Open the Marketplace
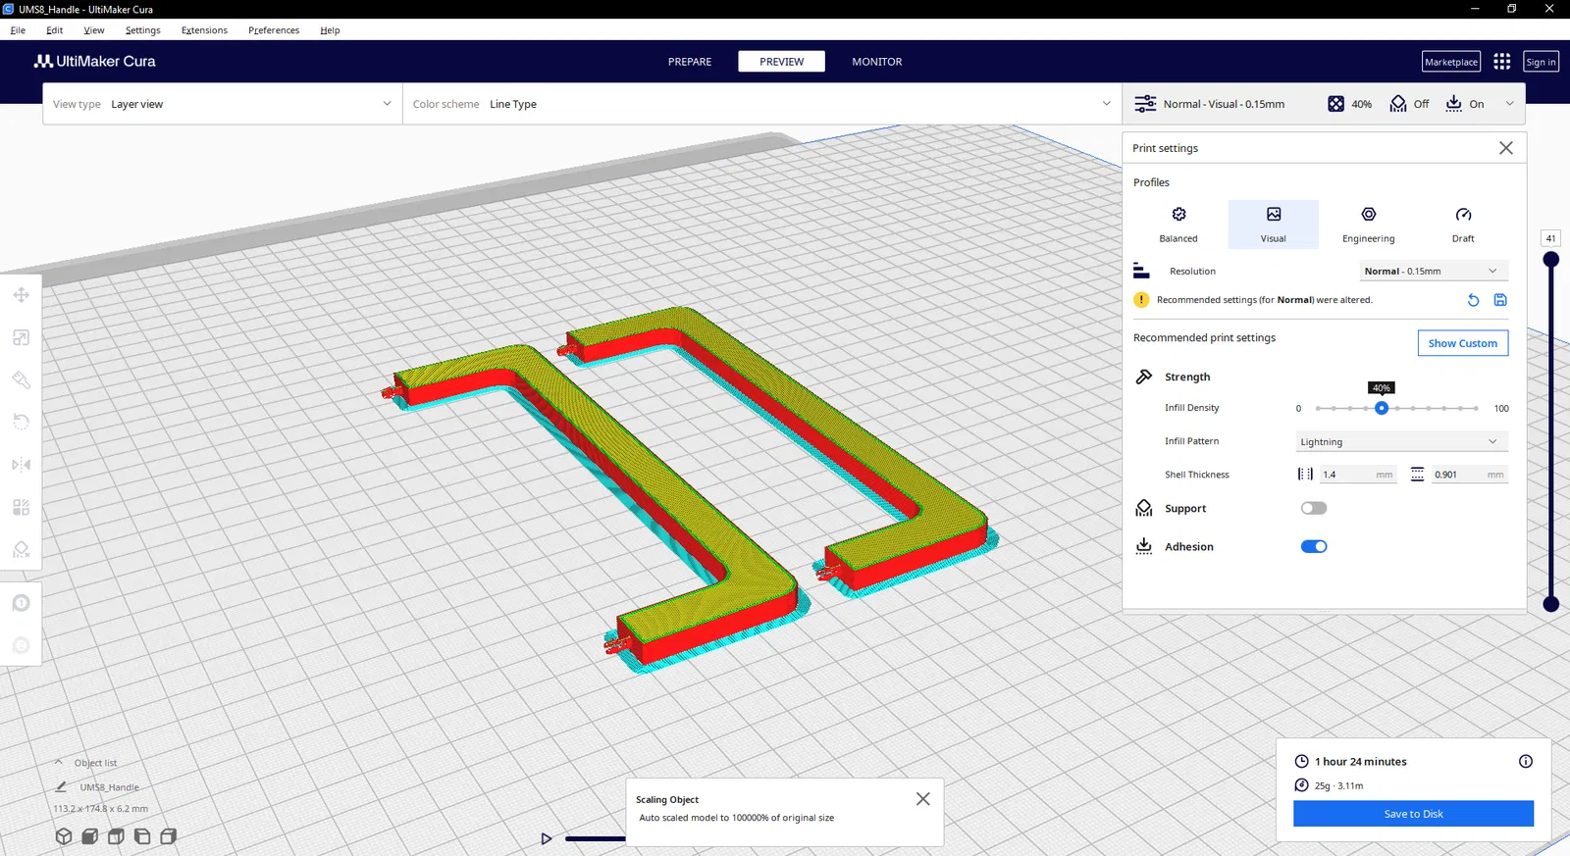Viewport: 1570px width, 856px height. point(1451,62)
